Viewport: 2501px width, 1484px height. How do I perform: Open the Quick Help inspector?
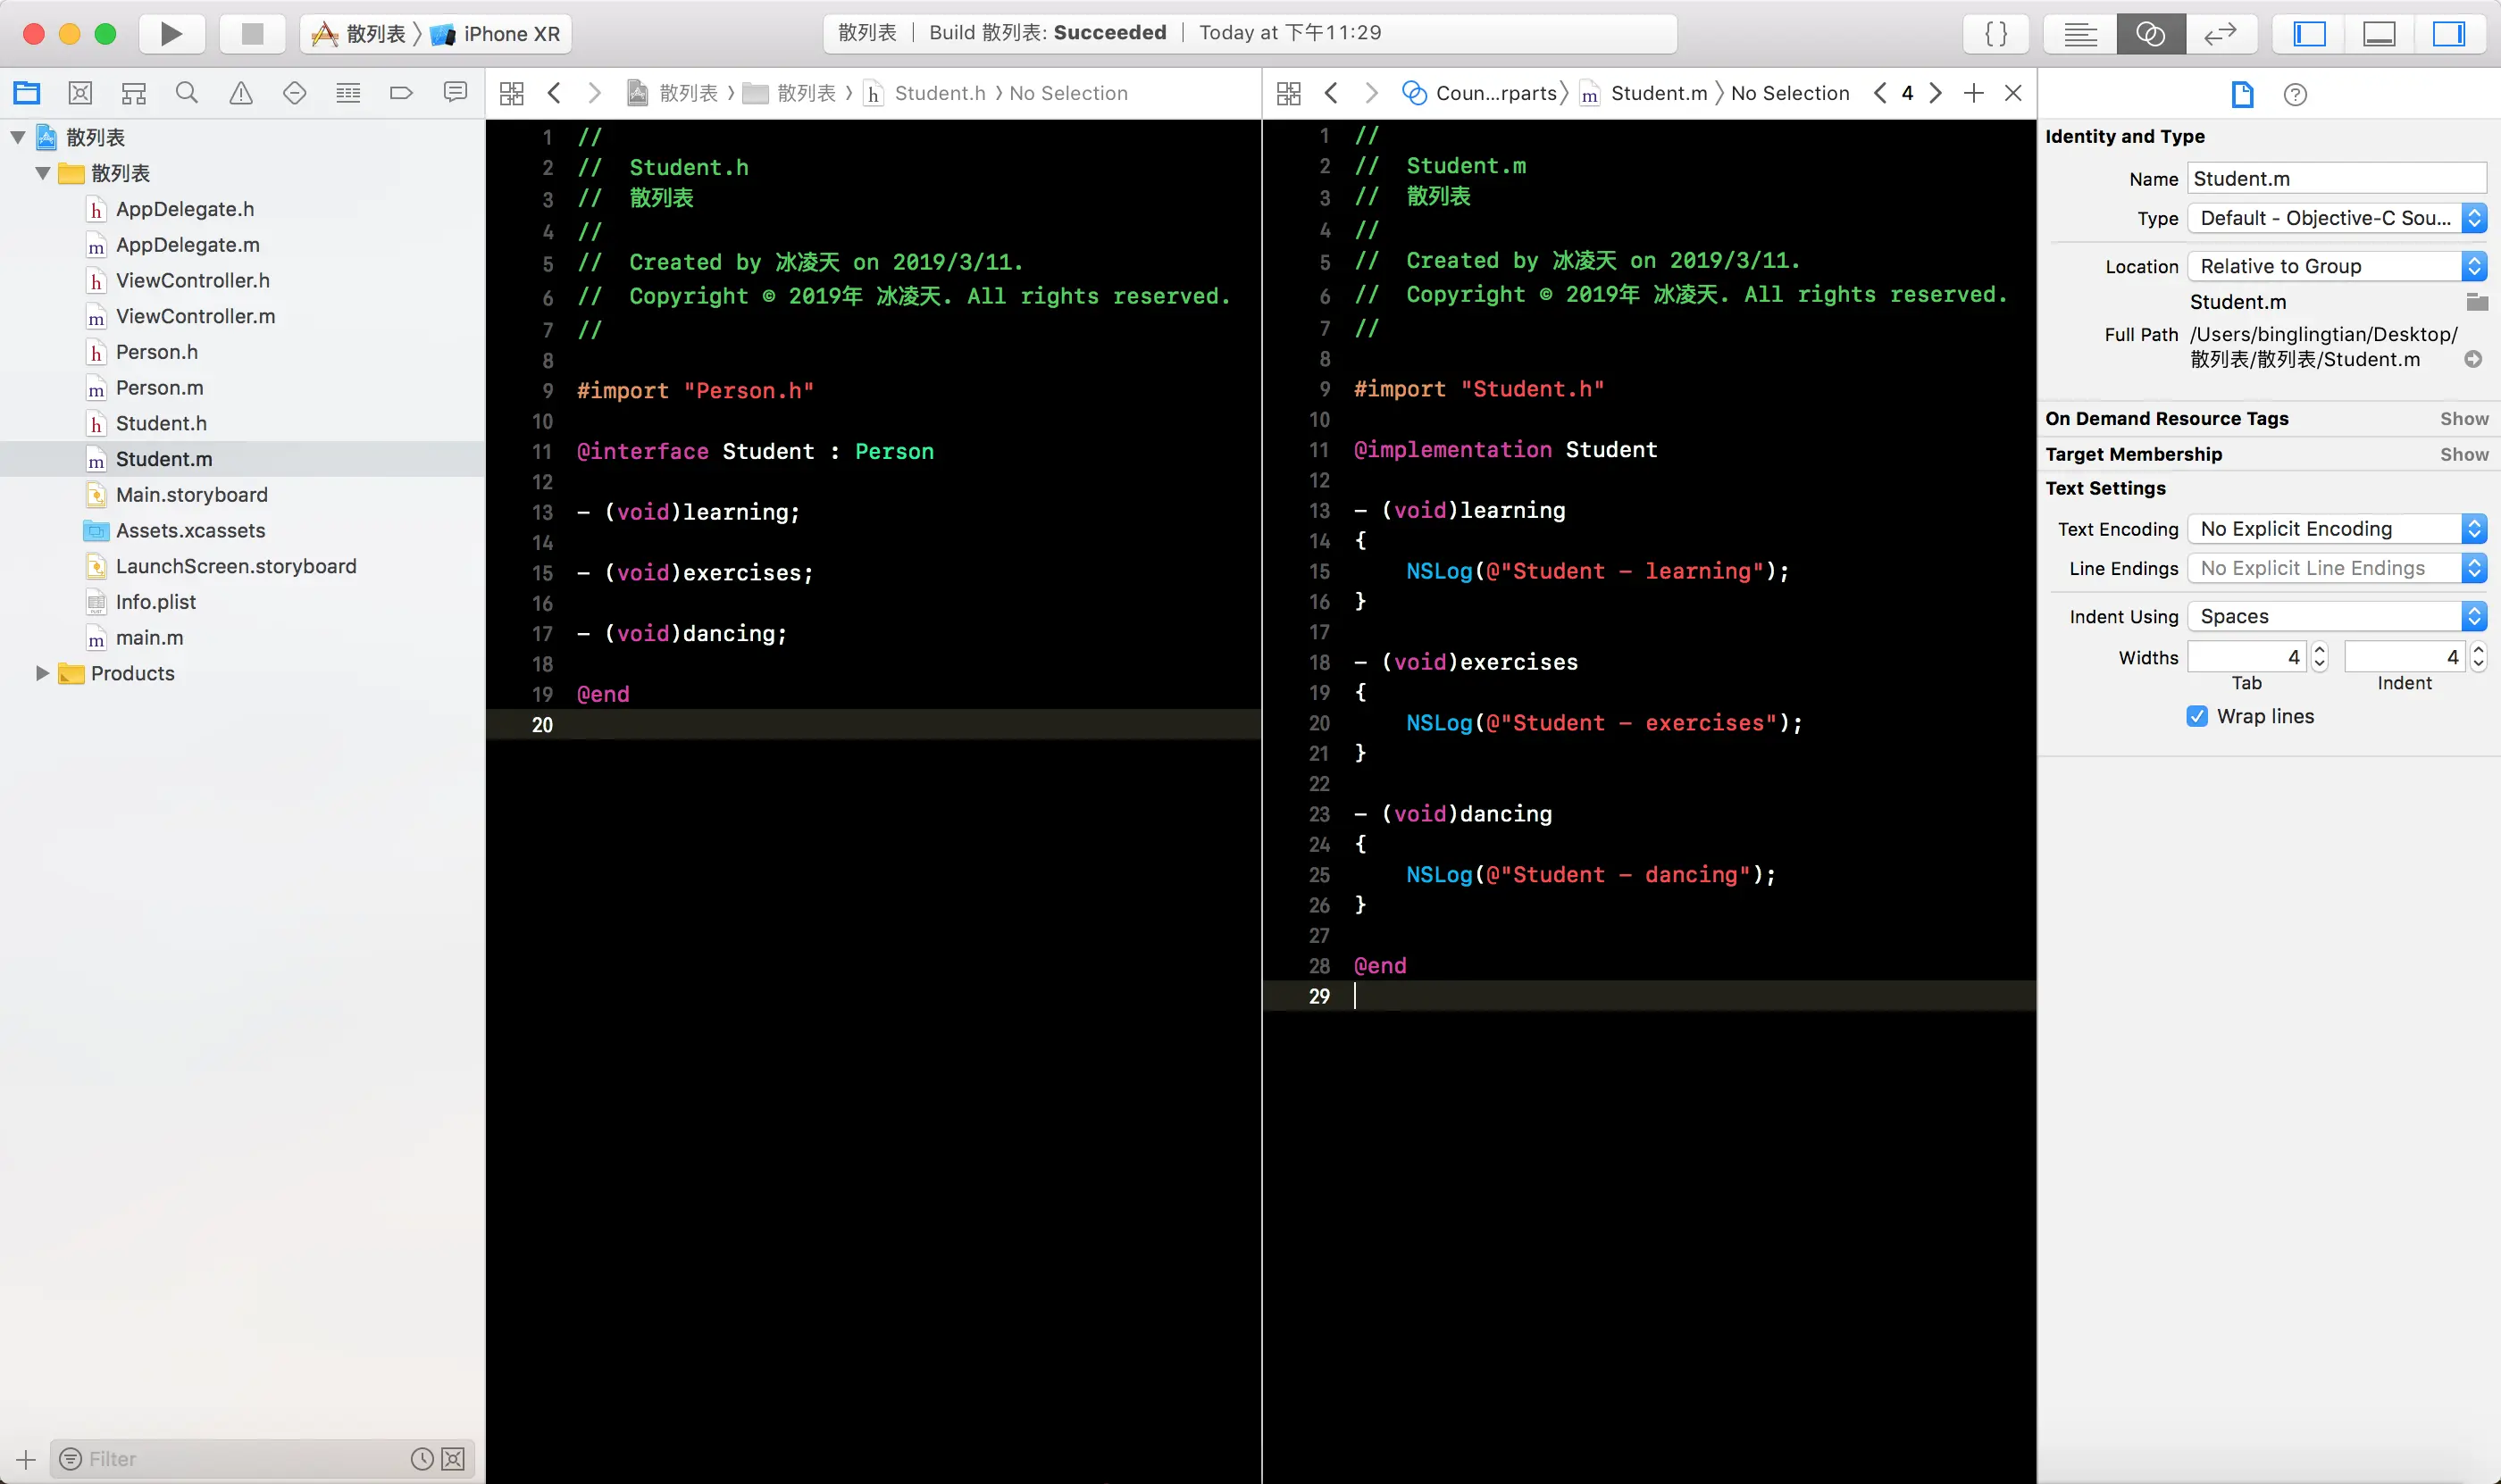tap(2295, 95)
